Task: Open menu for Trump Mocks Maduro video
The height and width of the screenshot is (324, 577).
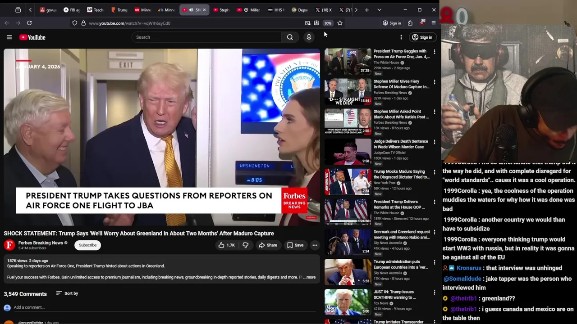Action: point(435,172)
